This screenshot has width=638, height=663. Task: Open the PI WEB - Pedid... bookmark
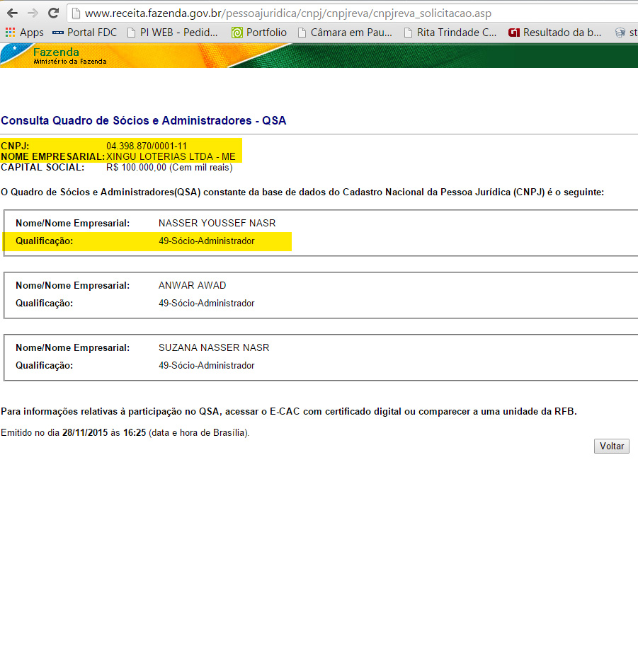(173, 33)
